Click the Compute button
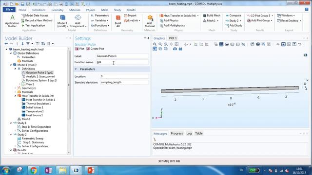This screenshot has height=175, width=312. pos(233,16)
